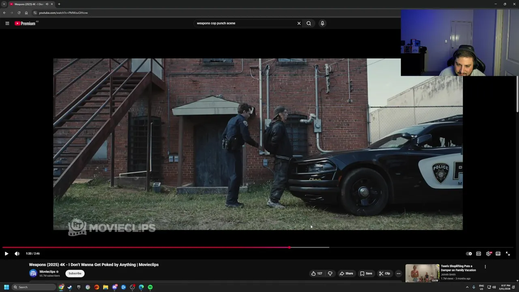Open options menu for Teen's Shoplifting video
Viewport: 519px width, 292px height.
pos(485,267)
